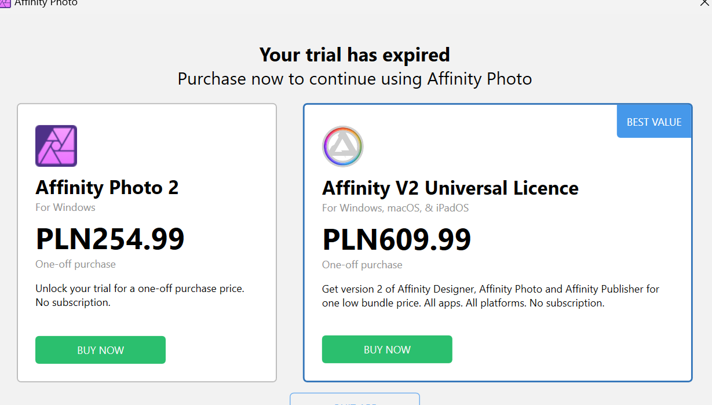Click the "Purchase now to continue" subtitle

(355, 78)
